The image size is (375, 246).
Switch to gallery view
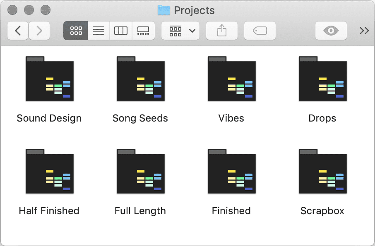[x=143, y=31]
